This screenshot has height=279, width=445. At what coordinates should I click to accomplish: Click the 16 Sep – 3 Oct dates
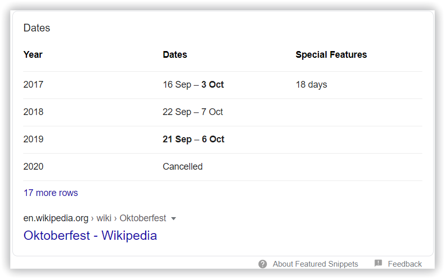click(193, 85)
